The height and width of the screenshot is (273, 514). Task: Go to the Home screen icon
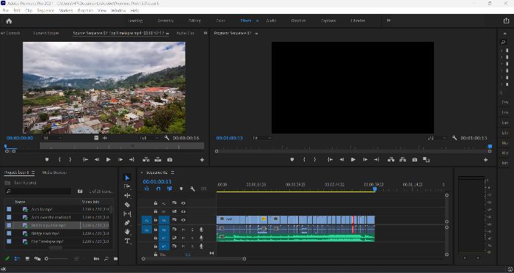9,21
